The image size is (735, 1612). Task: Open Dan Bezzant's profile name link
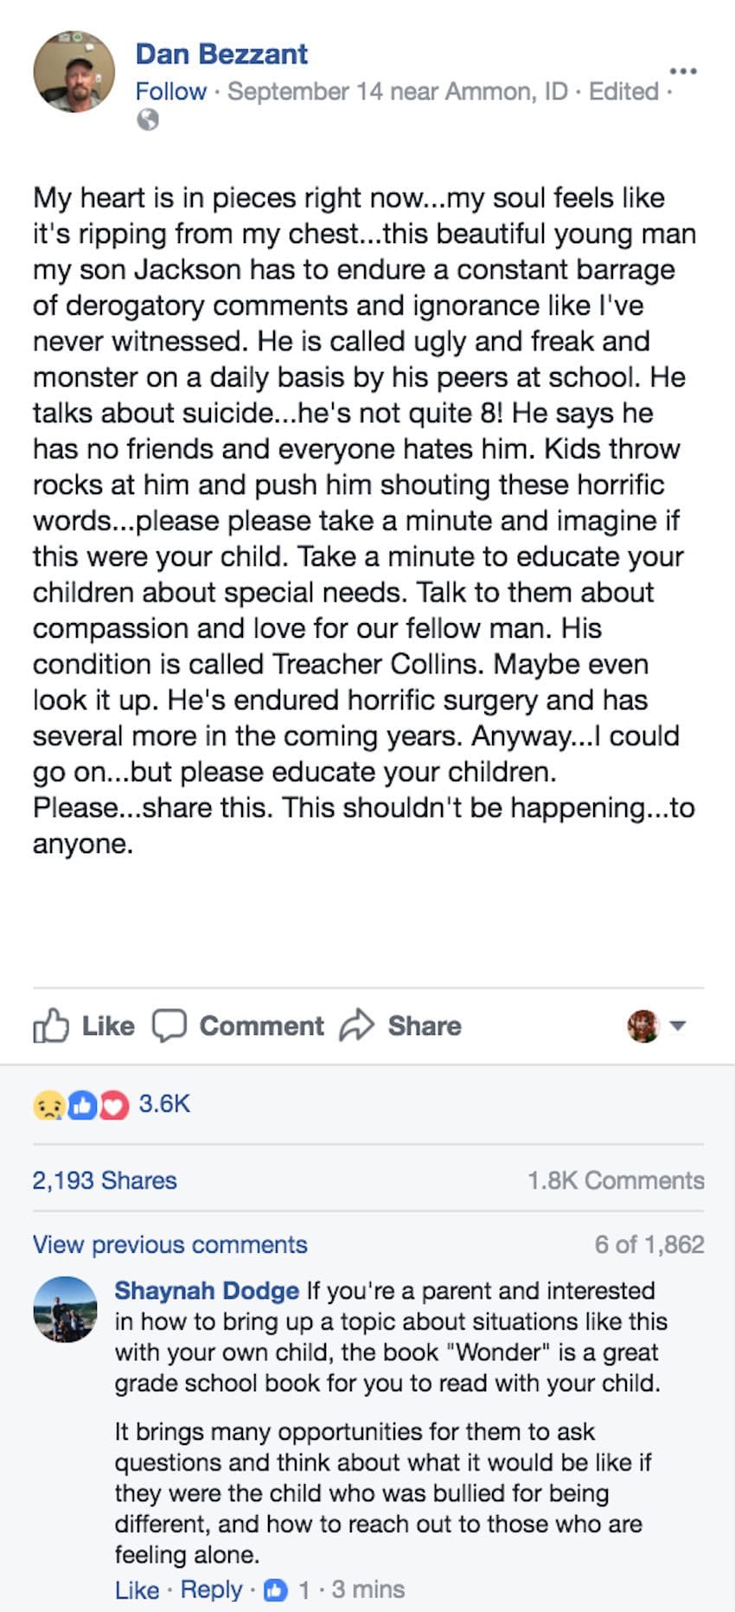221,54
